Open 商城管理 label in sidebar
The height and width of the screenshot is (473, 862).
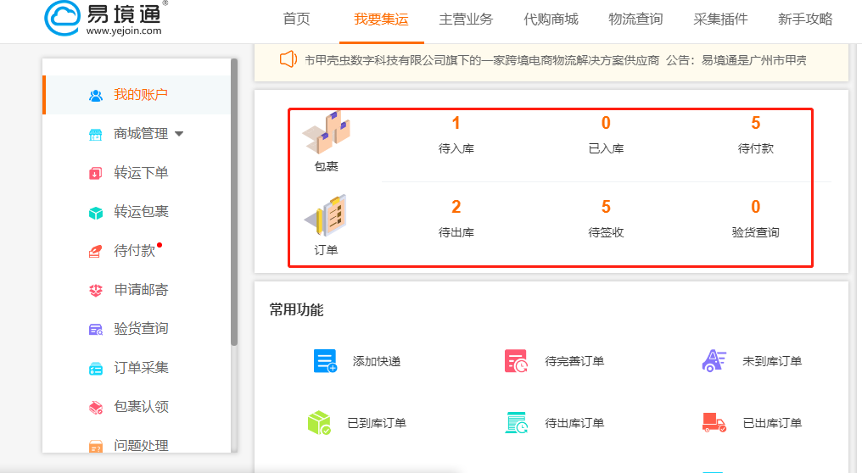141,133
